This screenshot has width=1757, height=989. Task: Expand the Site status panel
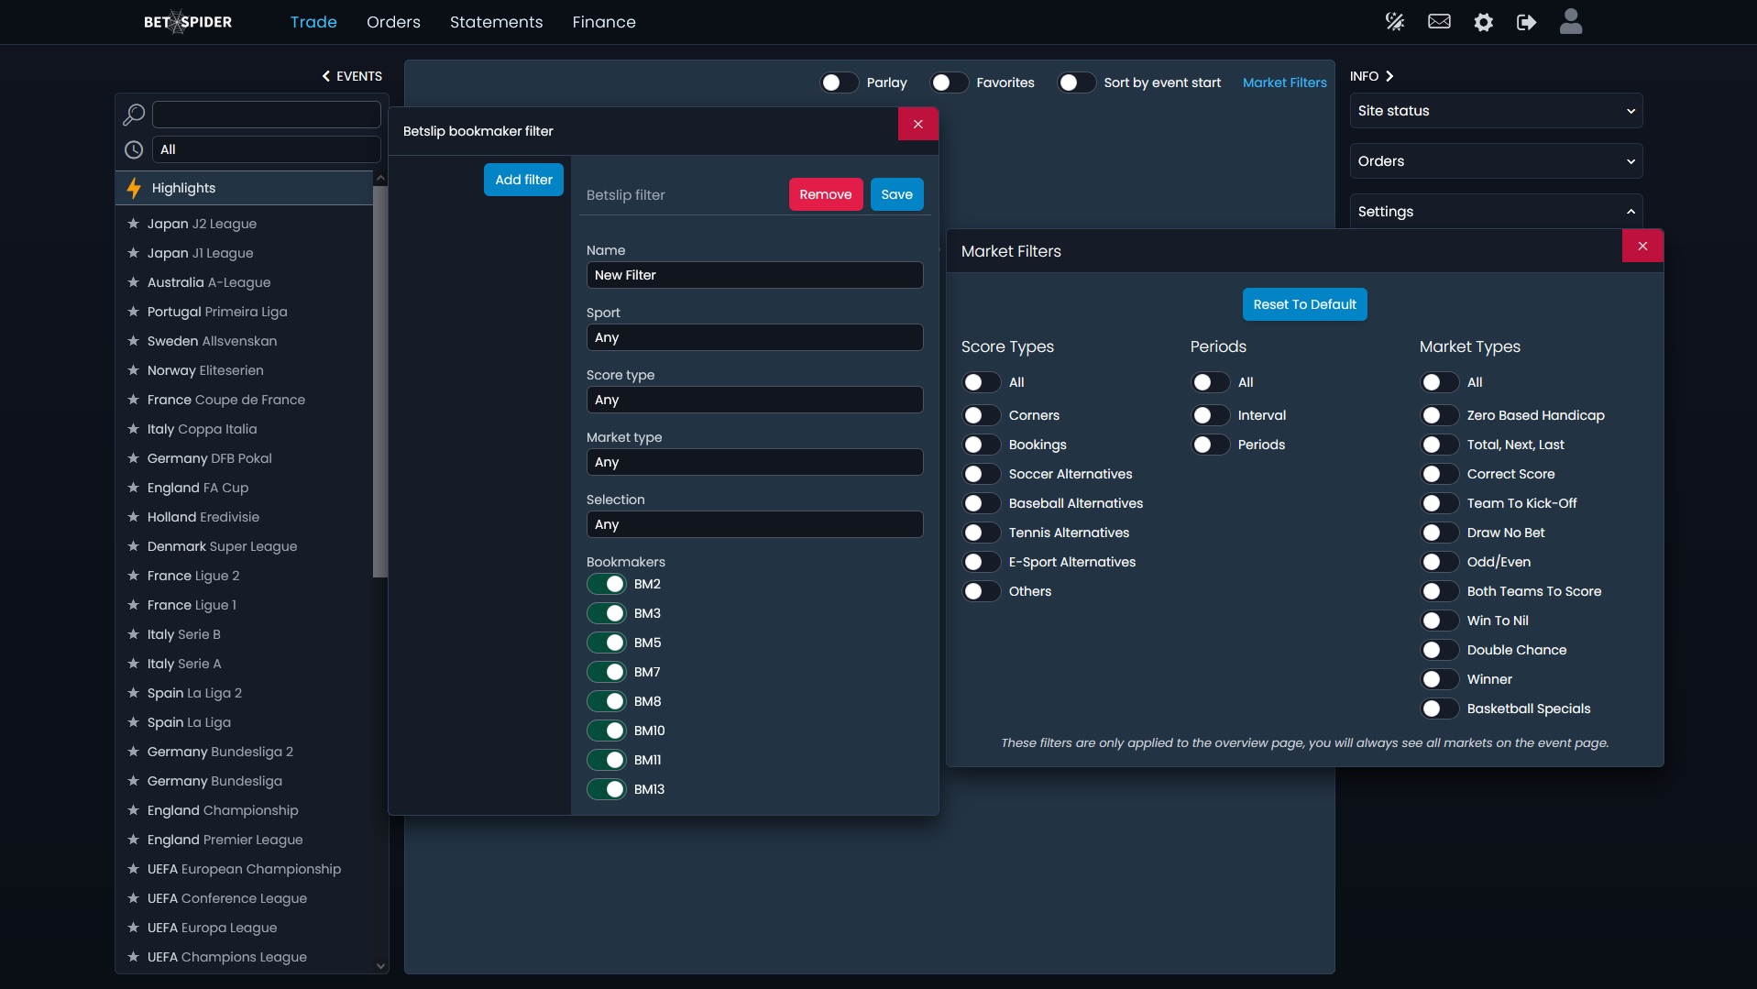[x=1495, y=111]
